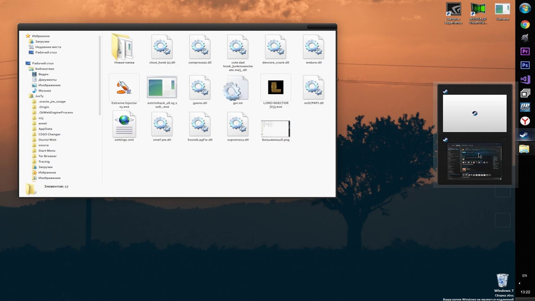Select the gavno.dll file
The height and width of the screenshot is (301, 535).
200,90
